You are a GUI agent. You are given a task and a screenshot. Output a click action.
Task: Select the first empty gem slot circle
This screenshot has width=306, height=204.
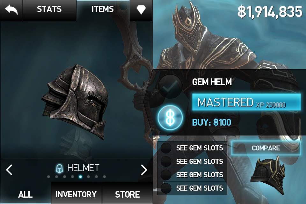166,148
